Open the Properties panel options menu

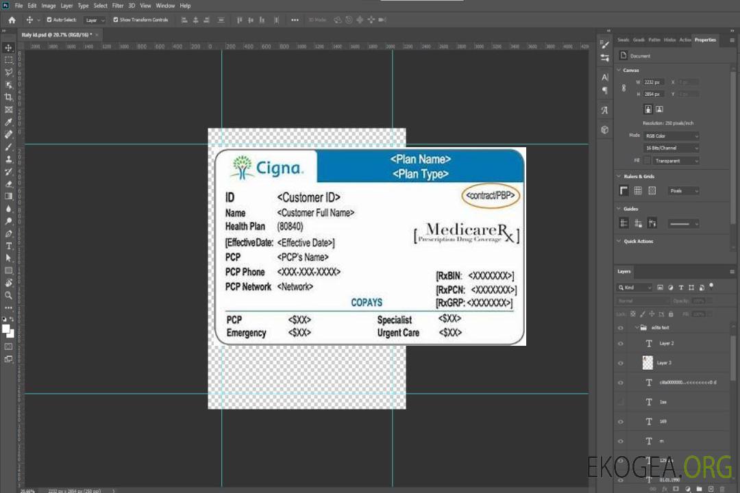pos(732,40)
